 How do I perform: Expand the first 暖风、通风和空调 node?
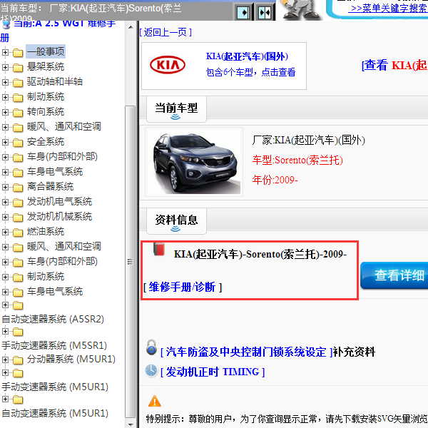(5, 127)
